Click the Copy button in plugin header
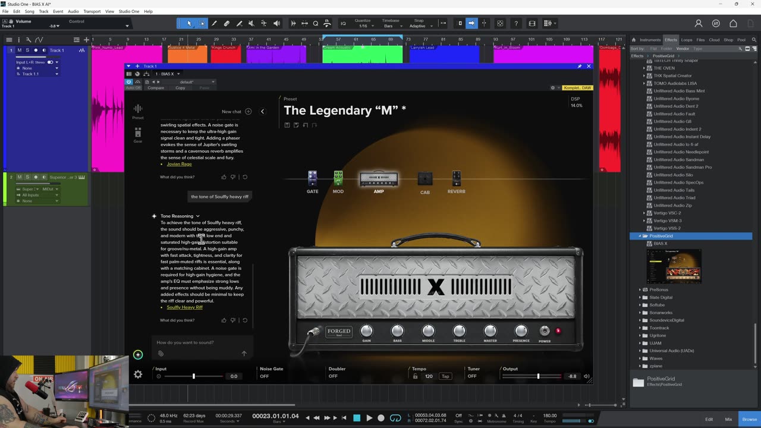Screen dimensions: 761x428 [x=180, y=88]
